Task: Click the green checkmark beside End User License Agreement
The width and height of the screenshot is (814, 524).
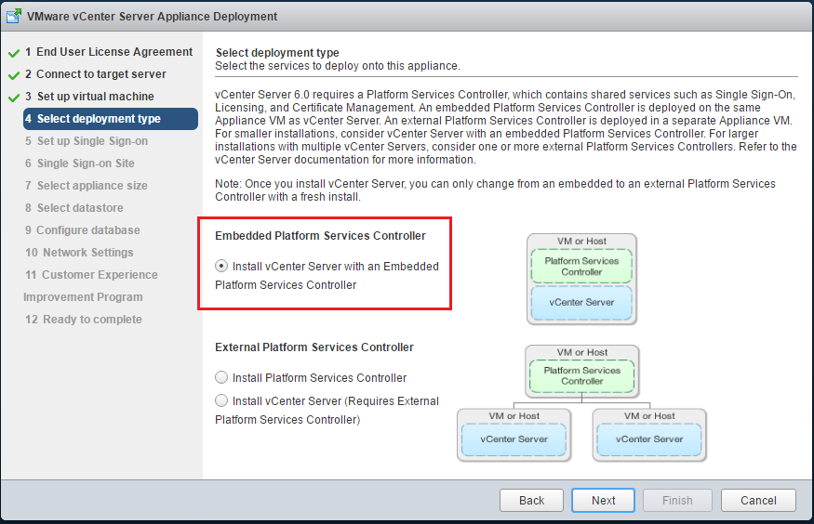Action: tap(14, 53)
